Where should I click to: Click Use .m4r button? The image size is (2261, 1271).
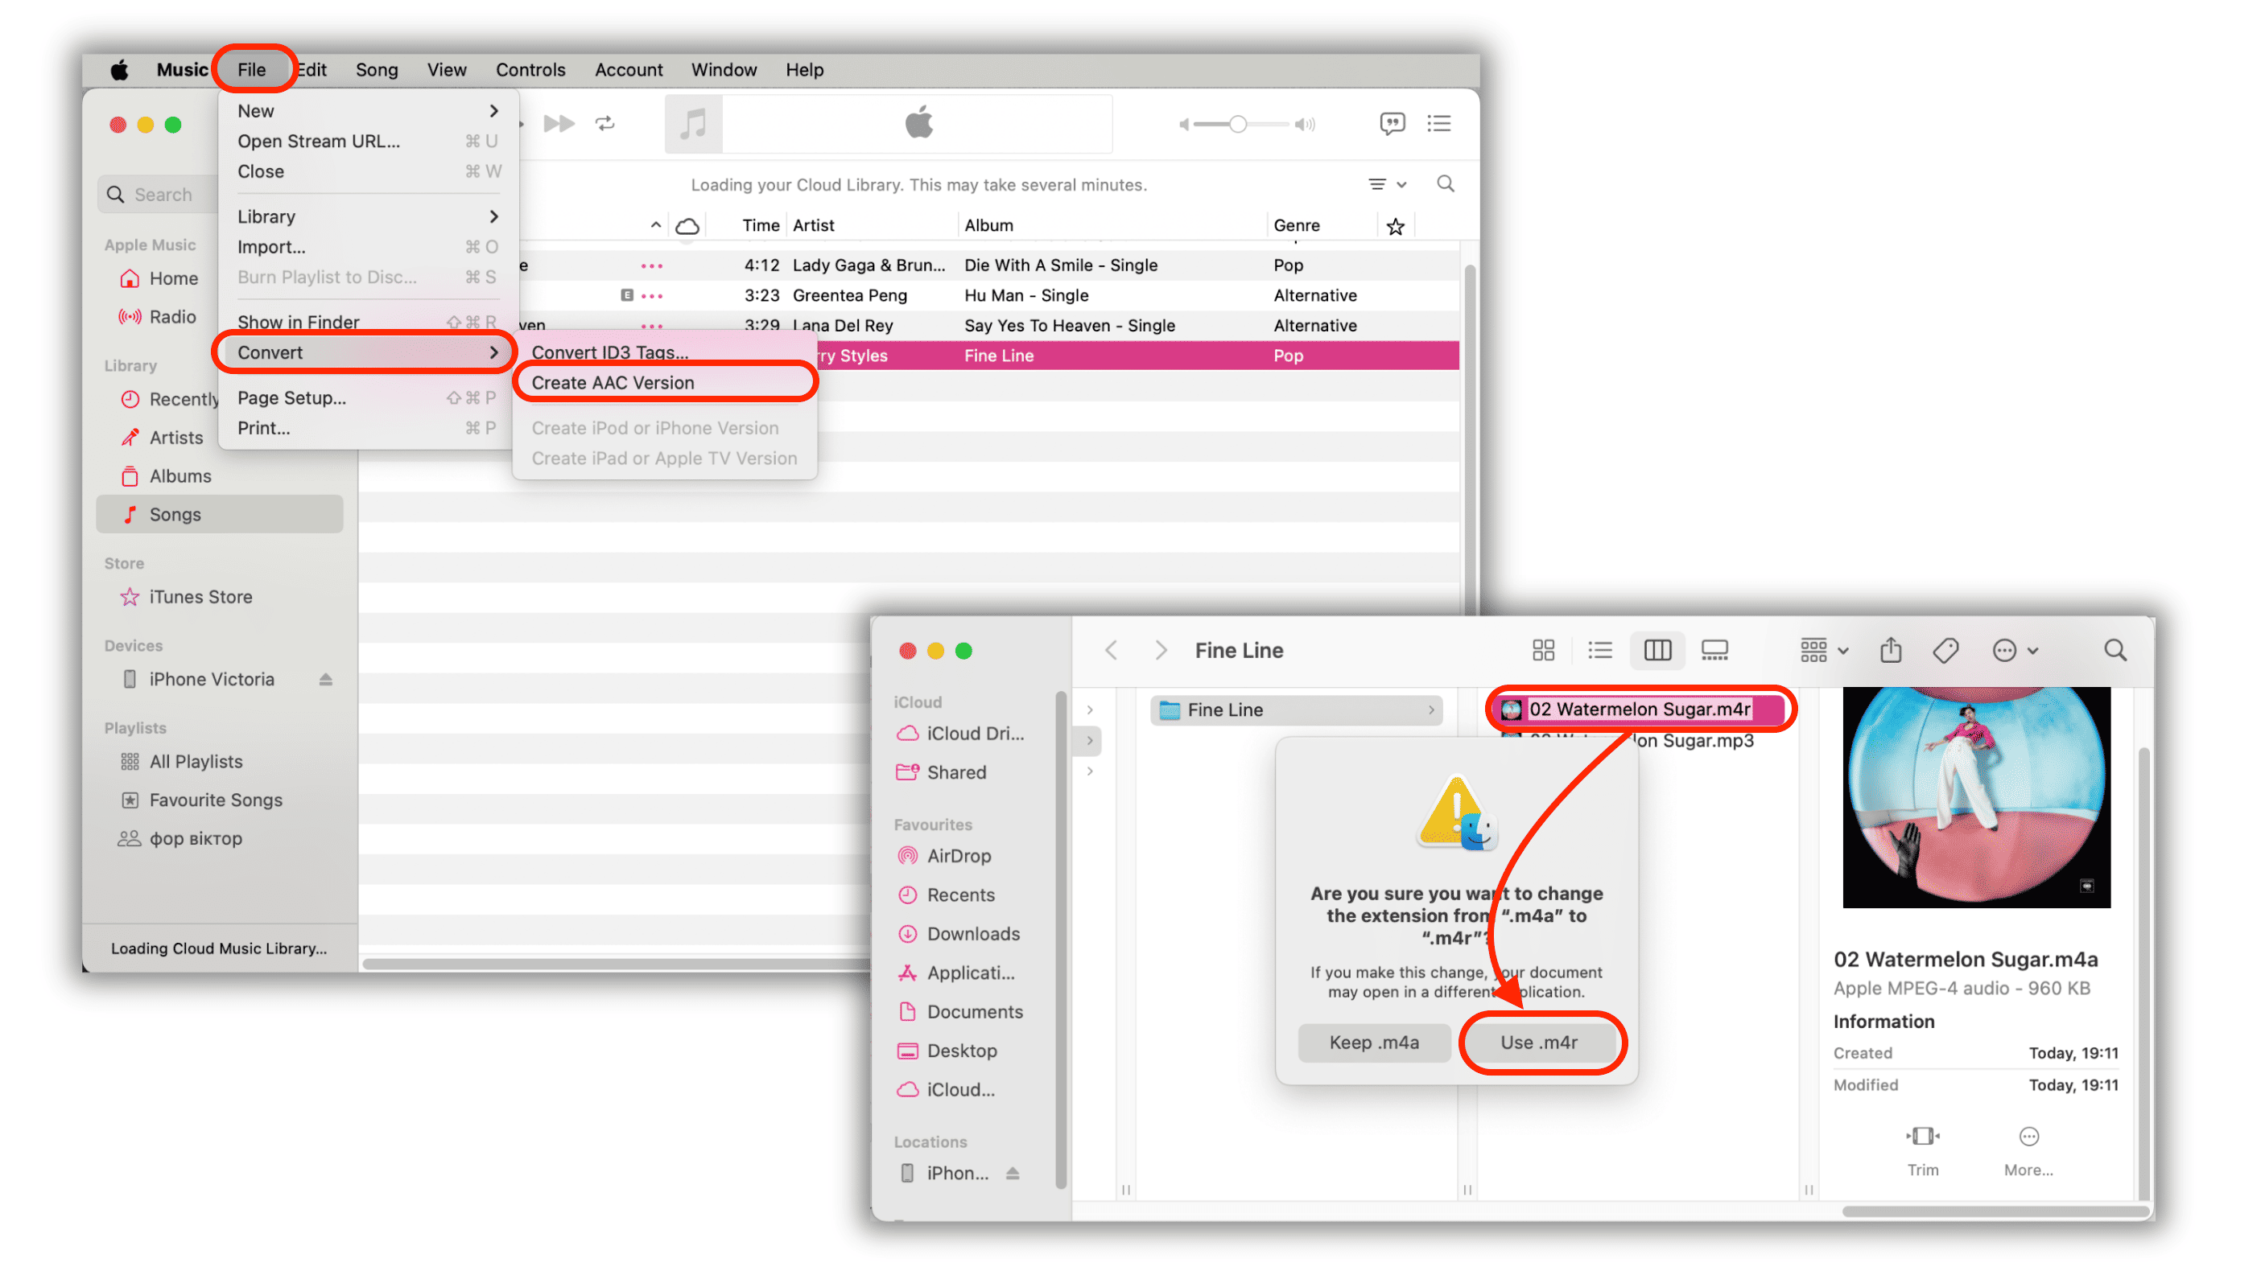[1539, 1042]
